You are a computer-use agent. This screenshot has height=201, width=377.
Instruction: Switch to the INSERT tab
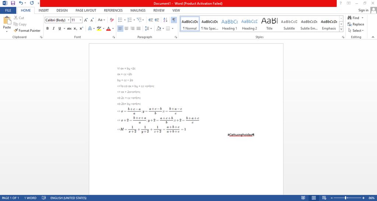pos(43,10)
